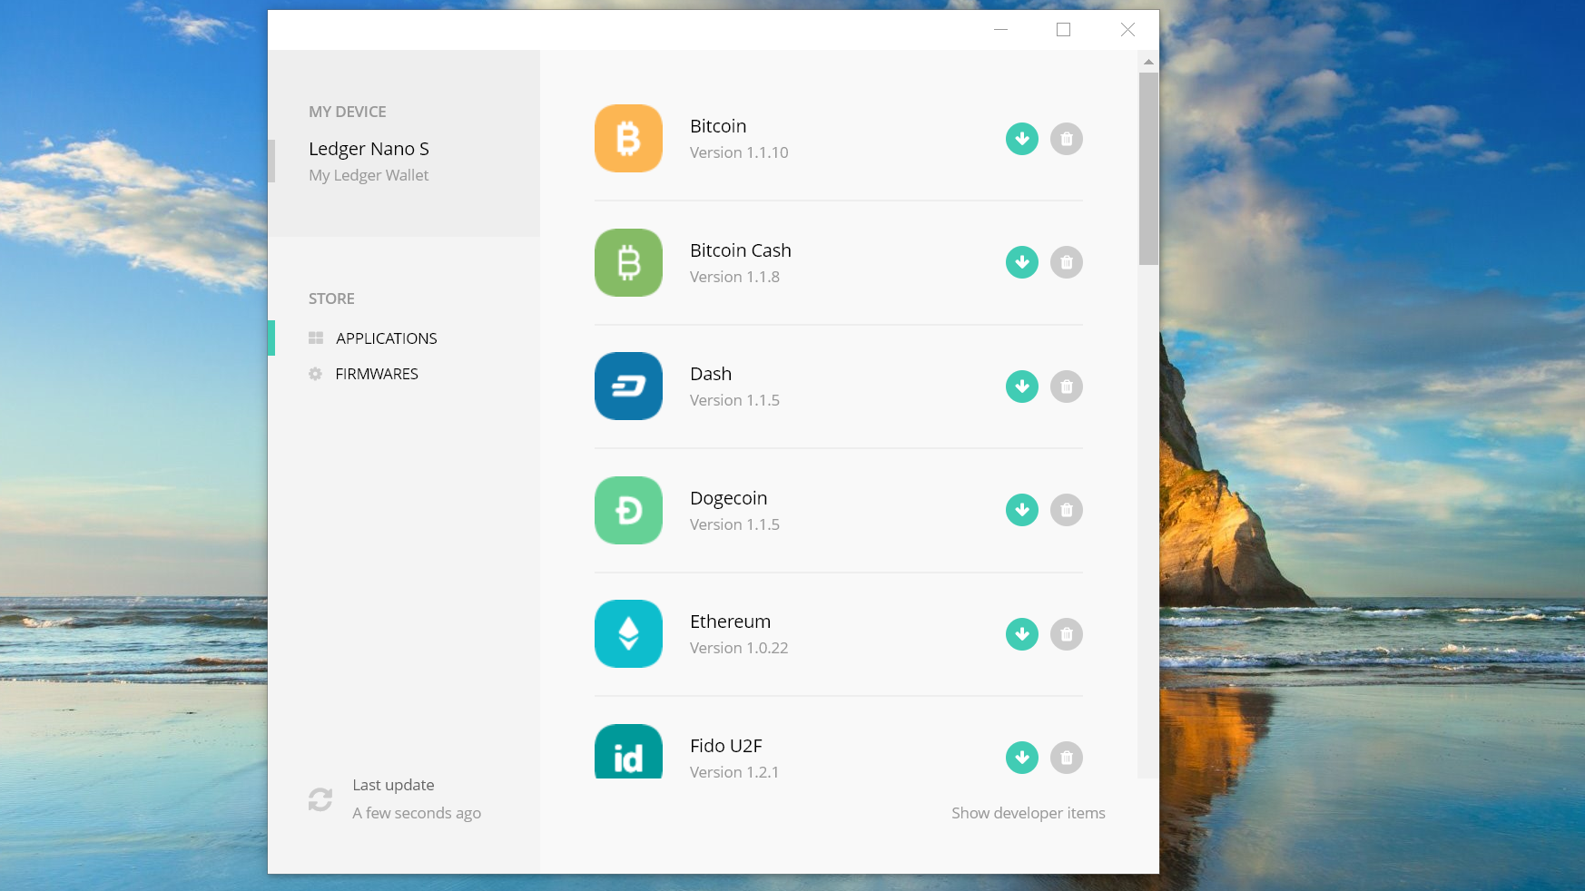
Task: Show developer items link
Action: click(1029, 813)
